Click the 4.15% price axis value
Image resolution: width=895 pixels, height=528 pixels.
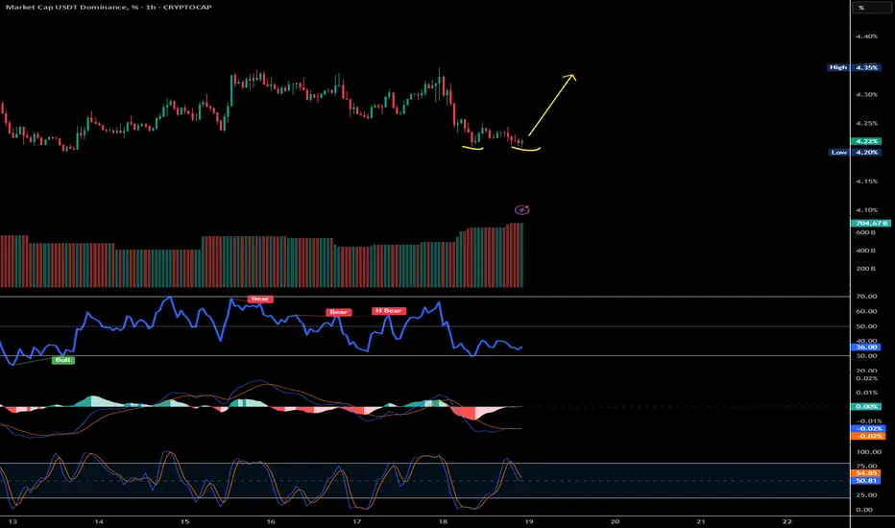[866, 181]
